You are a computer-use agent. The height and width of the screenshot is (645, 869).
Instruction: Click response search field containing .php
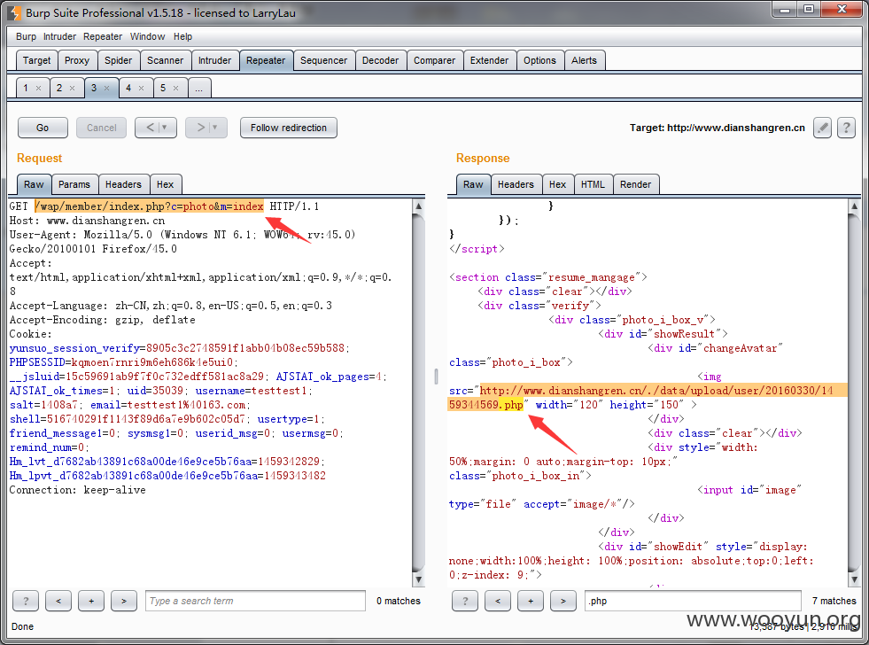pyautogui.click(x=693, y=601)
